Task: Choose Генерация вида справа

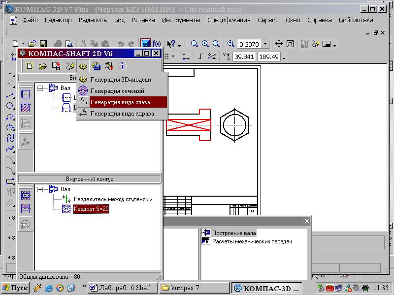Action: coord(122,114)
